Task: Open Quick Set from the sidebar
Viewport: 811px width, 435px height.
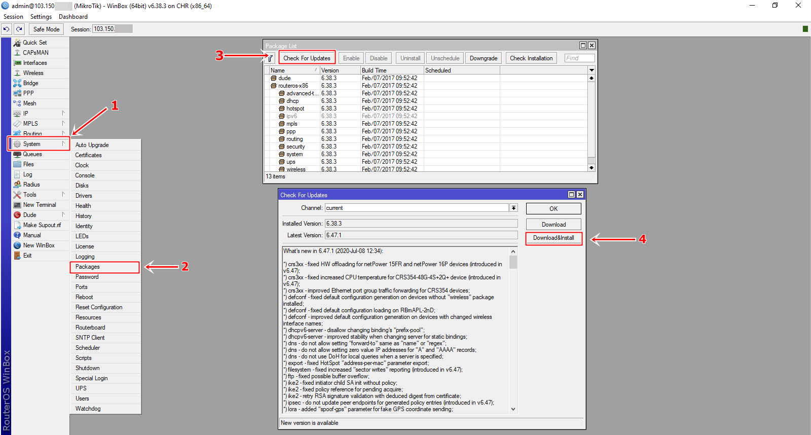Action: (x=34, y=43)
